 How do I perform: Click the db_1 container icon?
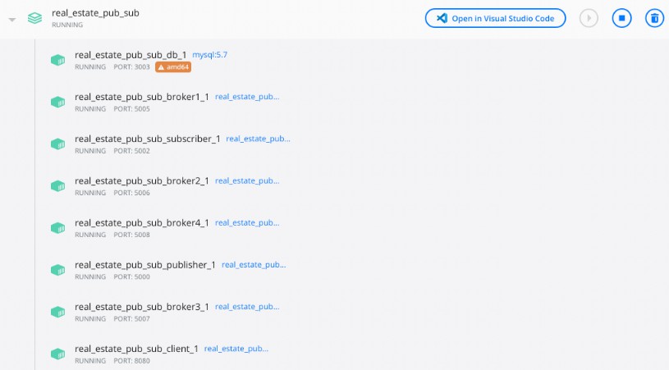(58, 60)
